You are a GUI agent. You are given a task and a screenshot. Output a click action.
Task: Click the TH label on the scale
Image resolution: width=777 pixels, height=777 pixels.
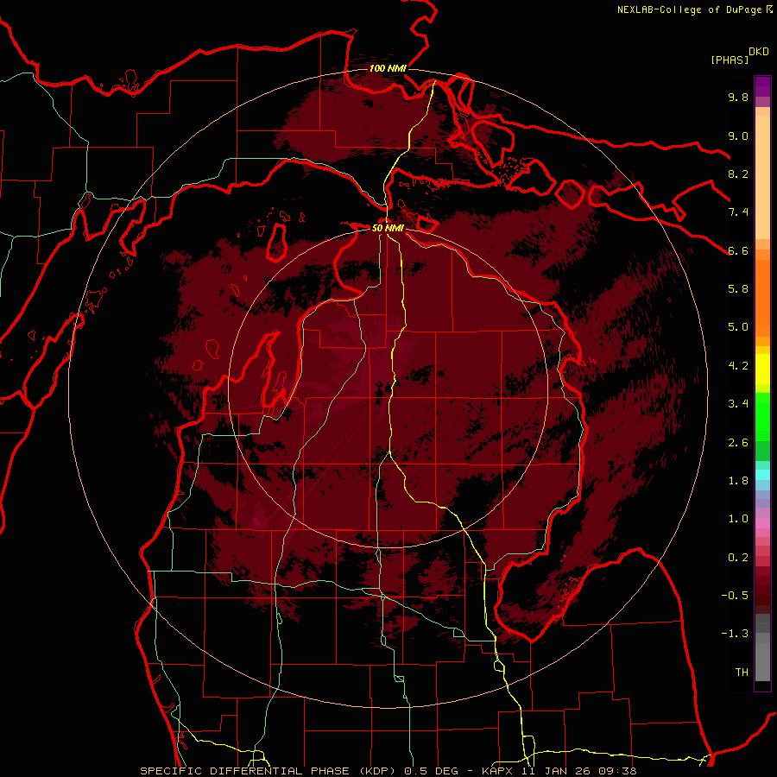tap(742, 673)
